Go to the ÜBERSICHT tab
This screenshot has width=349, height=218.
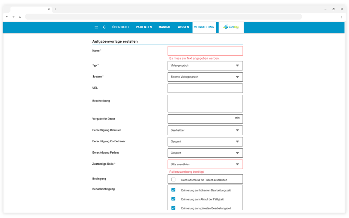tap(121, 27)
